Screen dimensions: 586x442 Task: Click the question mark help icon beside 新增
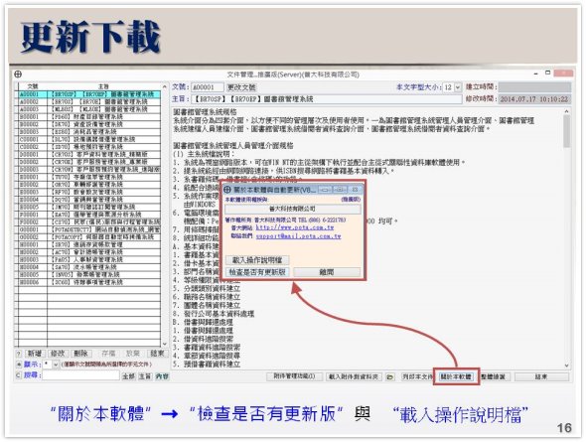point(18,353)
